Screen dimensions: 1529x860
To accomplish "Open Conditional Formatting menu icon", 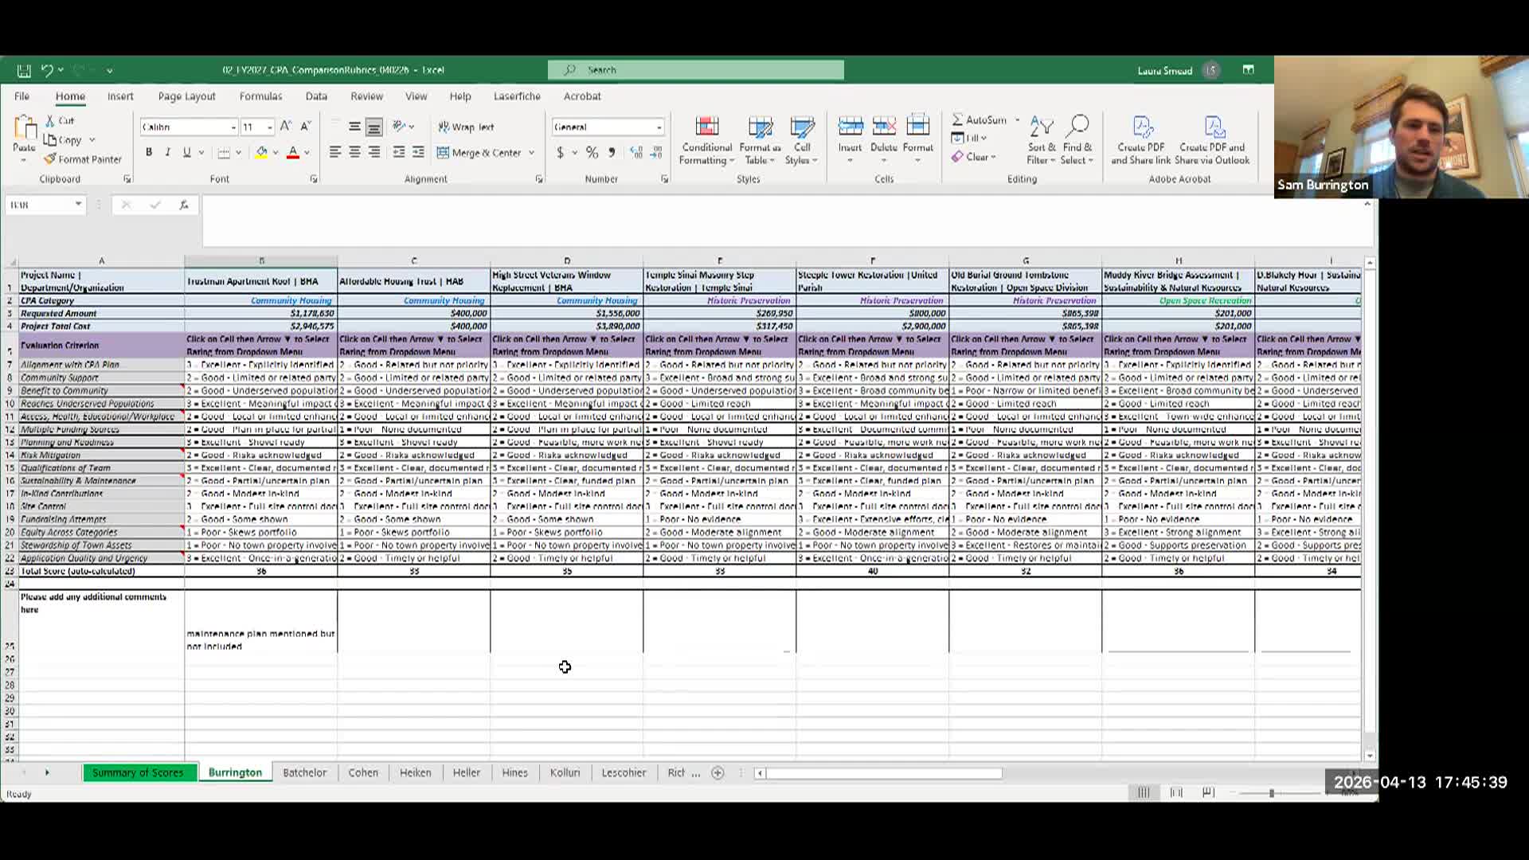I will (706, 127).
